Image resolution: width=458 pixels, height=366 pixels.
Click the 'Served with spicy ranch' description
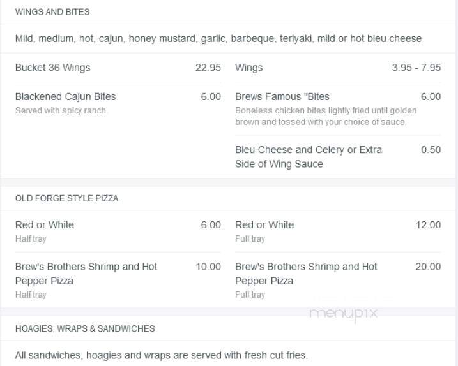coord(61,111)
